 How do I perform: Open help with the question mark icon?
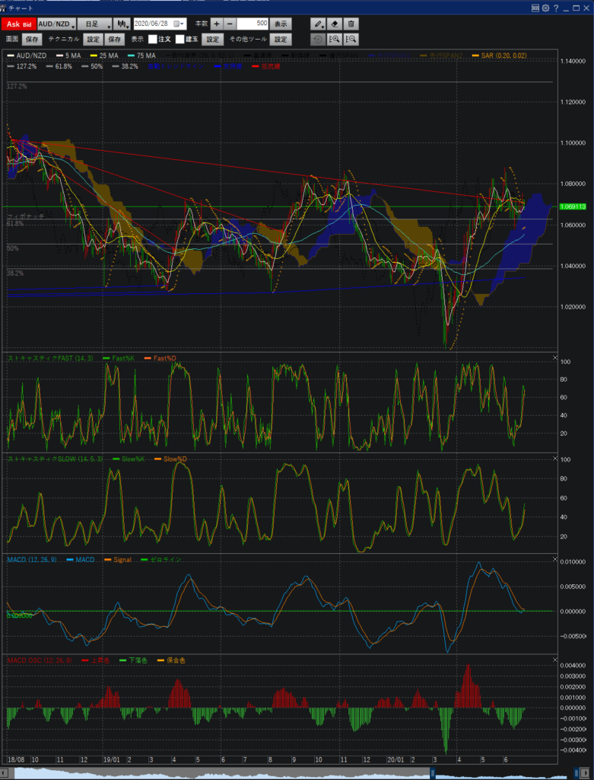pos(556,7)
